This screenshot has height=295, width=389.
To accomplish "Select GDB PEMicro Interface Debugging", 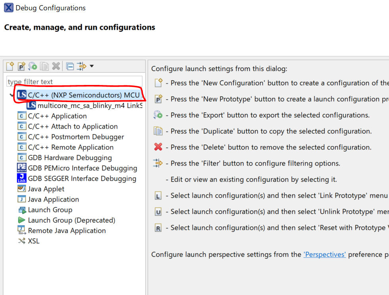I will click(83, 168).
